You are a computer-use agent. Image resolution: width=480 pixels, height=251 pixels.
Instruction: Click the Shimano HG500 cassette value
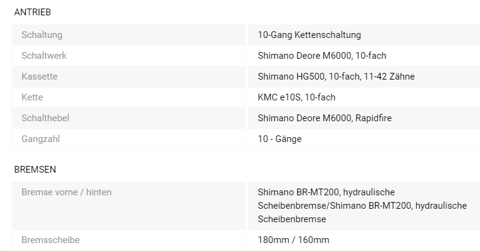click(336, 77)
